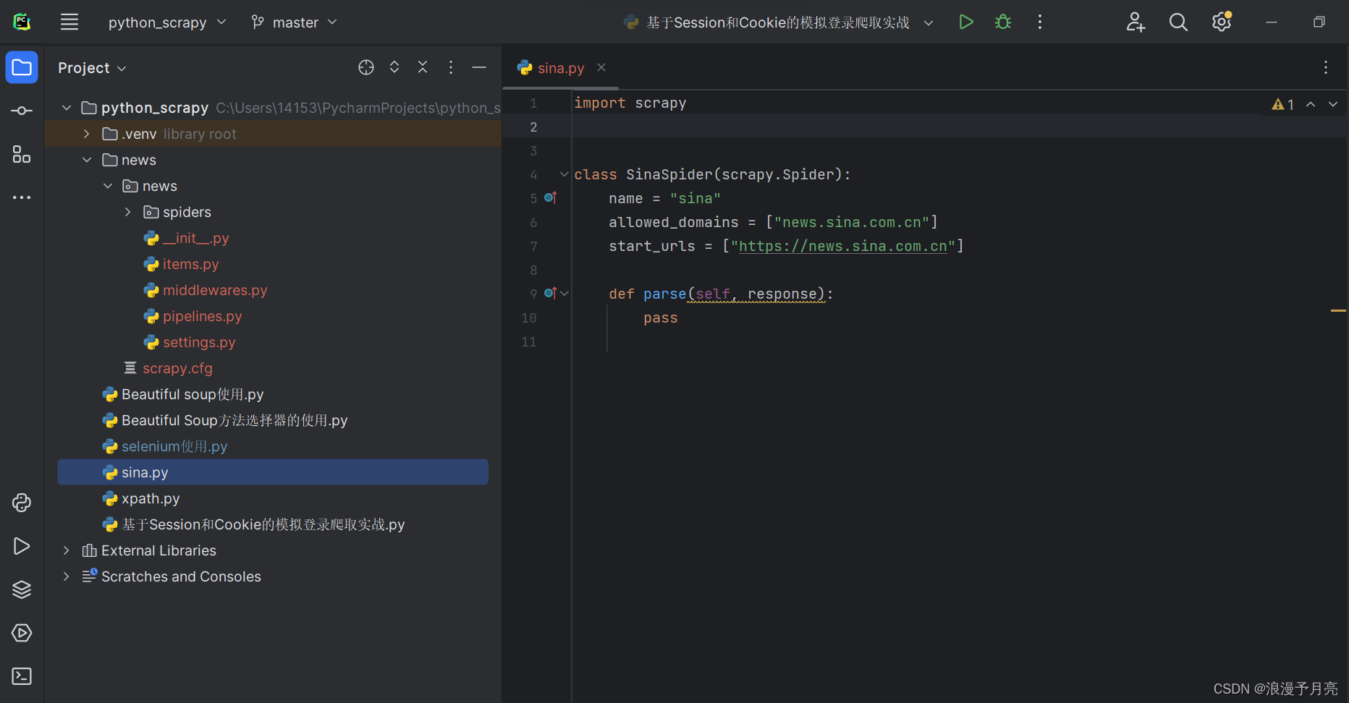This screenshot has width=1349, height=703.
Task: Open the python_scrapy project dropdown
Action: click(167, 22)
